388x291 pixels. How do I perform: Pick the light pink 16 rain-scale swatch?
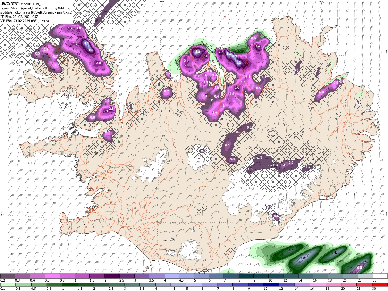click(318, 284)
